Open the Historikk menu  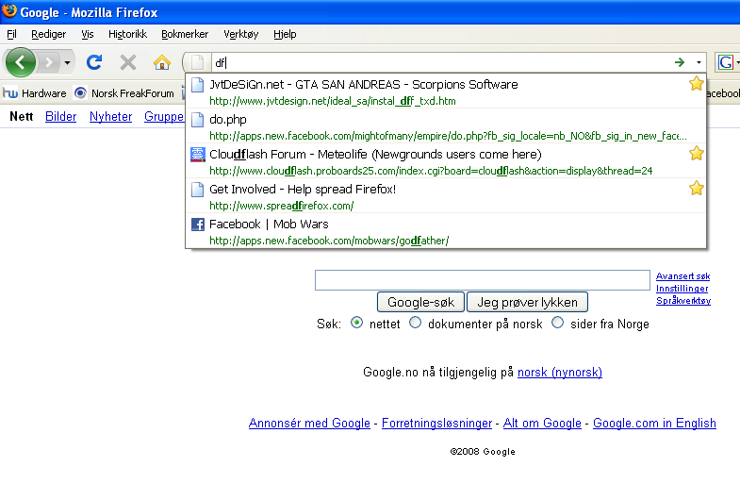(127, 34)
